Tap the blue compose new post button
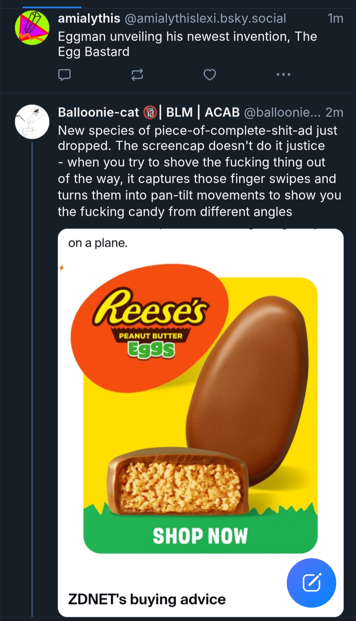356x621 pixels. 311,583
